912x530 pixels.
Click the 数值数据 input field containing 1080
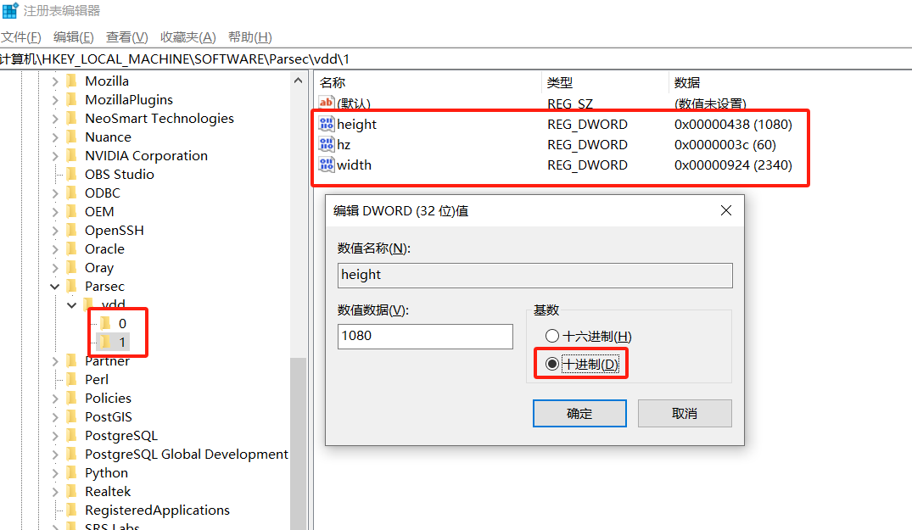pos(425,337)
